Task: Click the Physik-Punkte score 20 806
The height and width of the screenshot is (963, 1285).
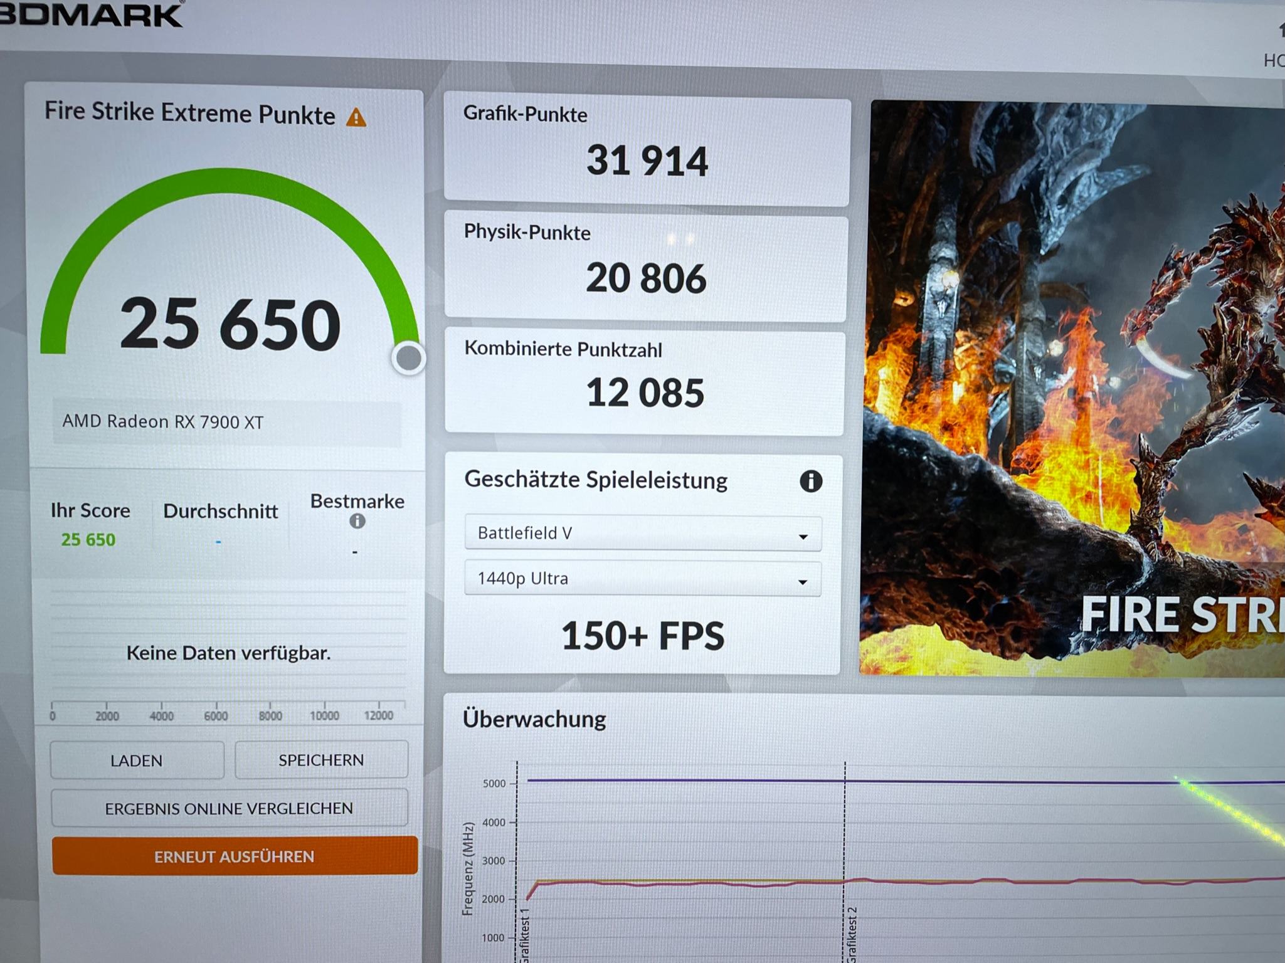Action: coord(646,278)
